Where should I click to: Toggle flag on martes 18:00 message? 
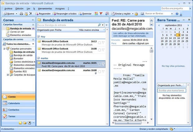click(x=103, y=72)
